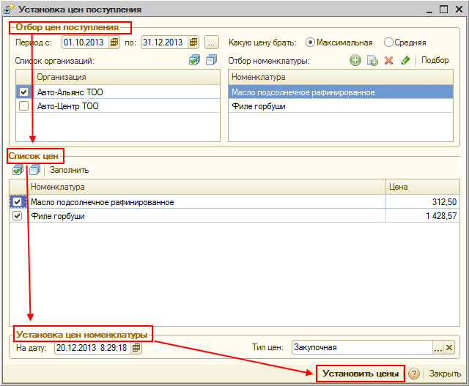Open calendar for the period end date

click(x=193, y=42)
